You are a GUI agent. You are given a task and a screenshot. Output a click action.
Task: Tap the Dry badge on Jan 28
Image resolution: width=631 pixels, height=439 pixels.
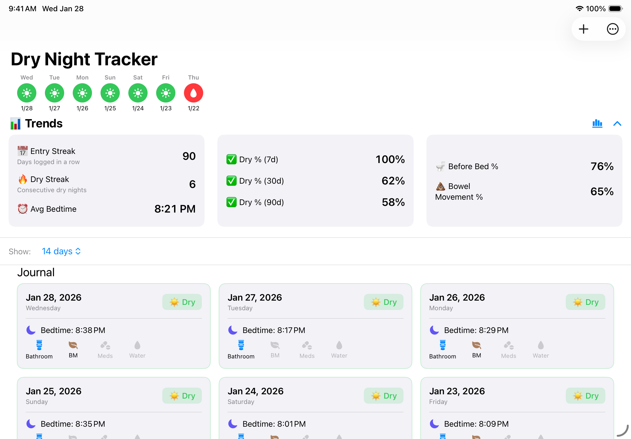coord(182,302)
